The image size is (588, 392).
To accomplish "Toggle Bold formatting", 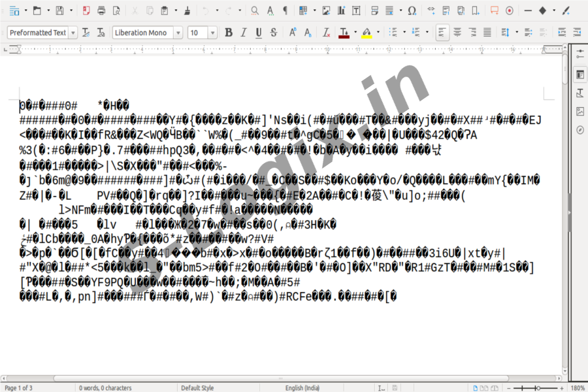I will pos(228,33).
